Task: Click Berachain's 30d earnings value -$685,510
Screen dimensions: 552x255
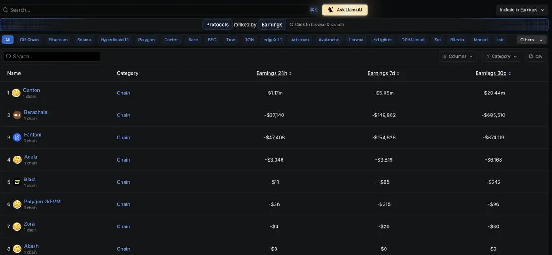Action: pos(494,115)
